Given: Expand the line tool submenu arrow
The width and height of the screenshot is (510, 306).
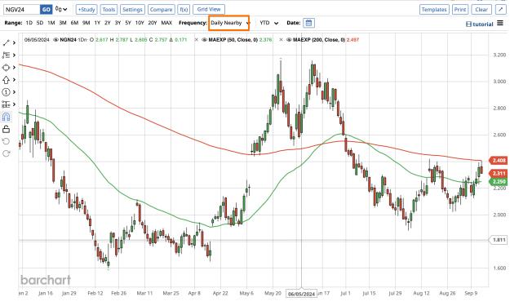Looking at the screenshot, I should (x=14, y=43).
